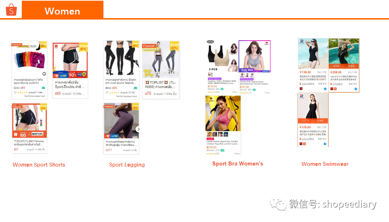This screenshot has width=389, height=222.
Task: Open the grey Ready Stock bra image
Action: click(254, 56)
